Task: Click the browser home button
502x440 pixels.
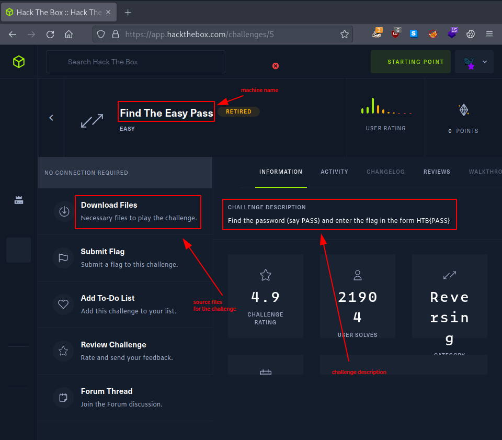Action: tap(69, 35)
